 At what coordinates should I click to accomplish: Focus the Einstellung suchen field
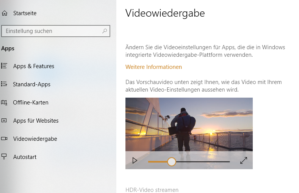(56, 31)
